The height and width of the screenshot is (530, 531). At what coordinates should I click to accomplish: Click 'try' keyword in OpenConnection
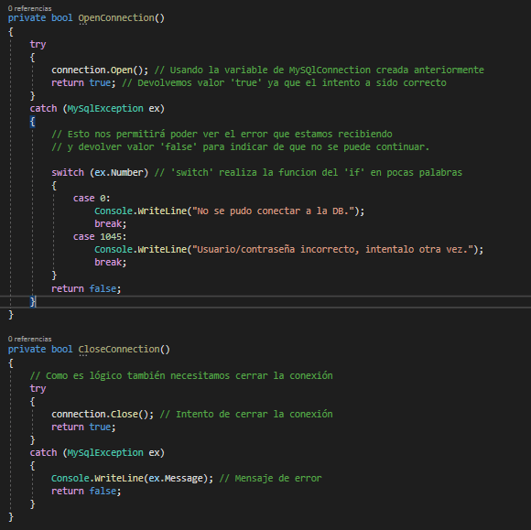[38, 44]
